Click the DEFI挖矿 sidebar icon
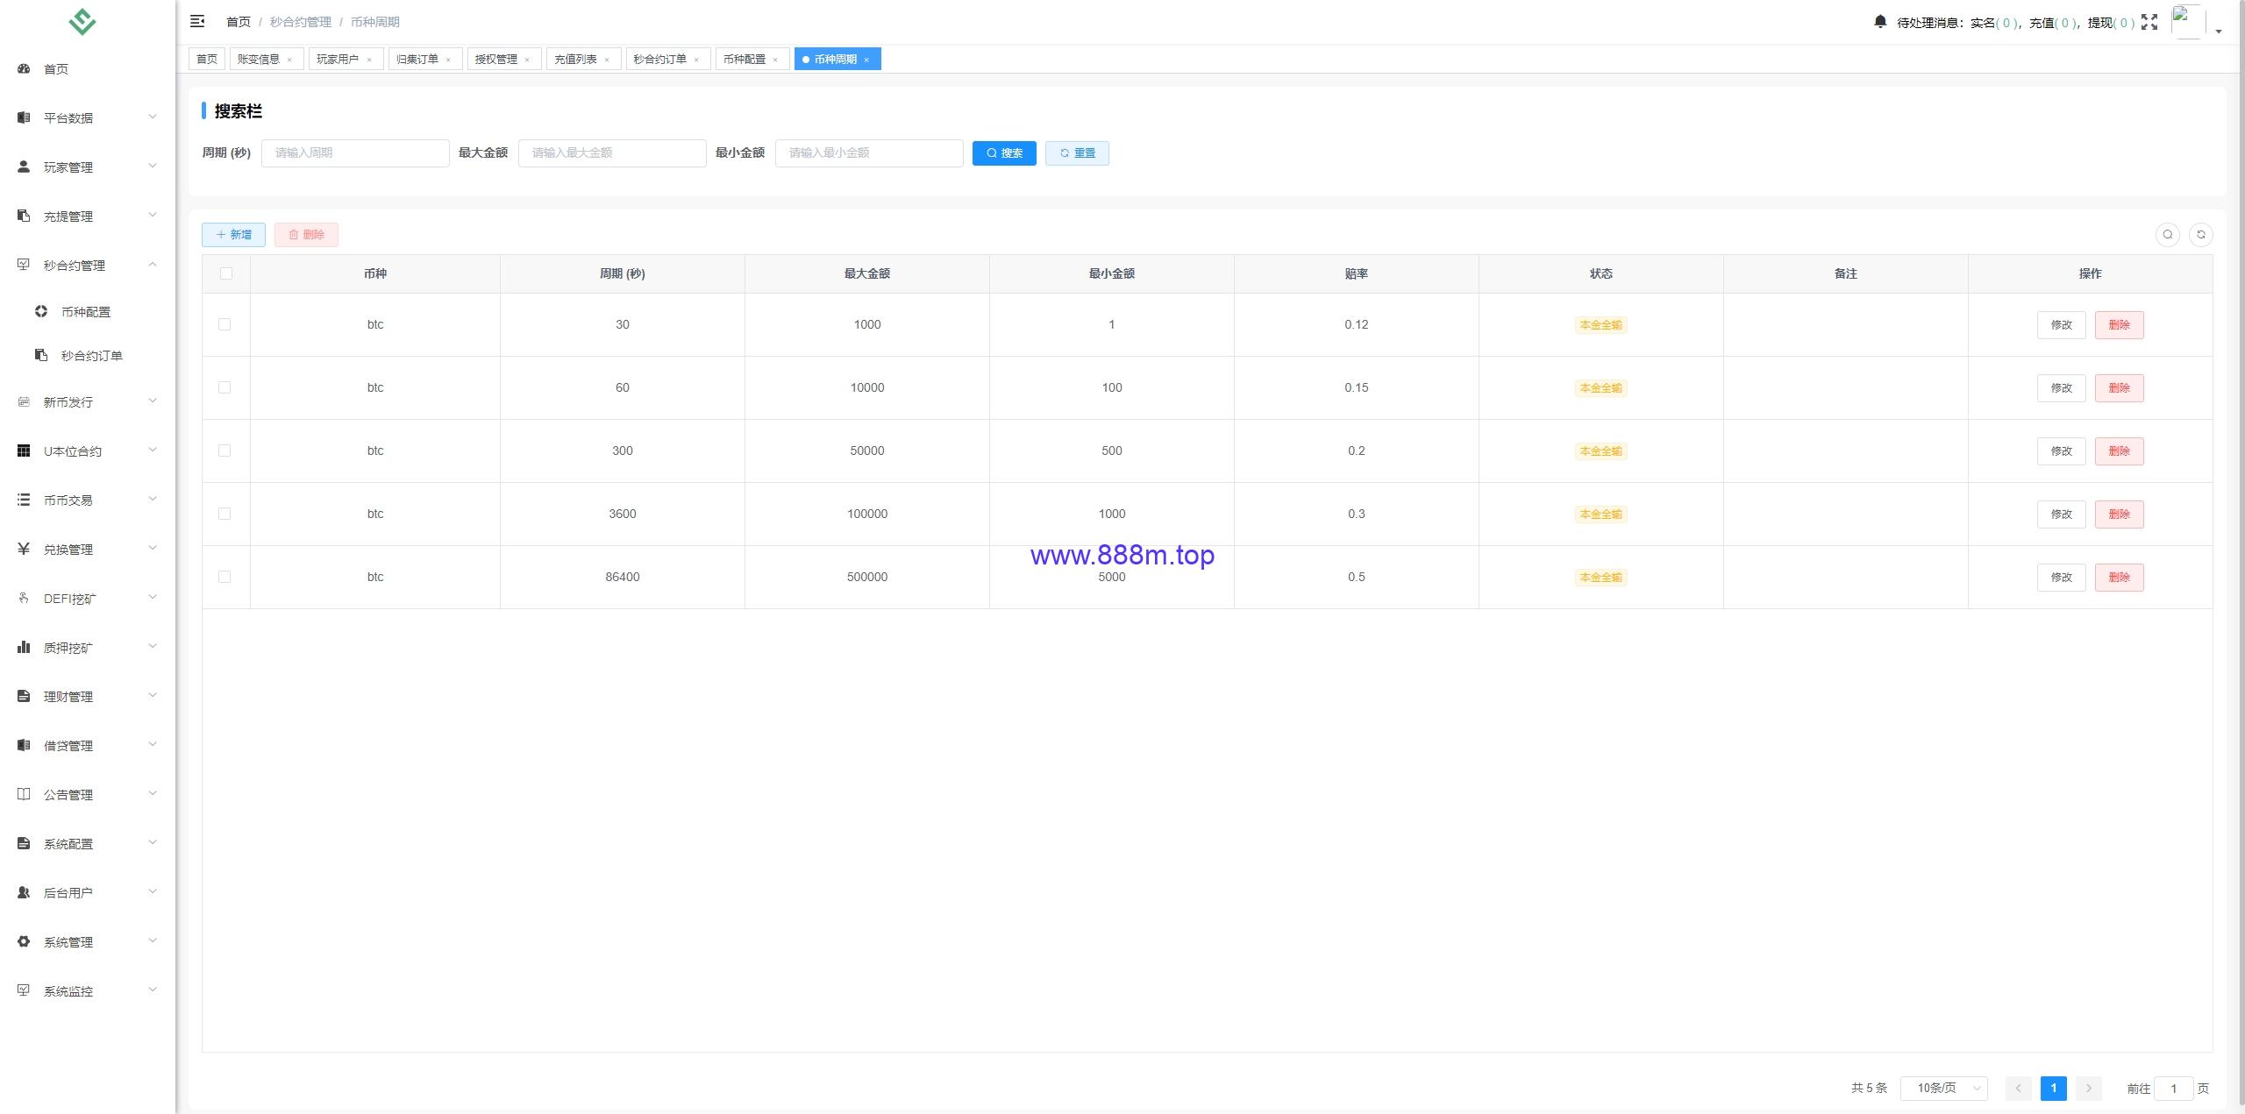 point(24,598)
